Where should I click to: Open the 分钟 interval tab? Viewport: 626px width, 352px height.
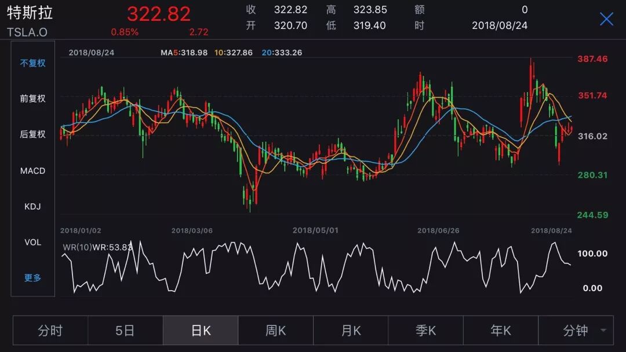tap(576, 331)
